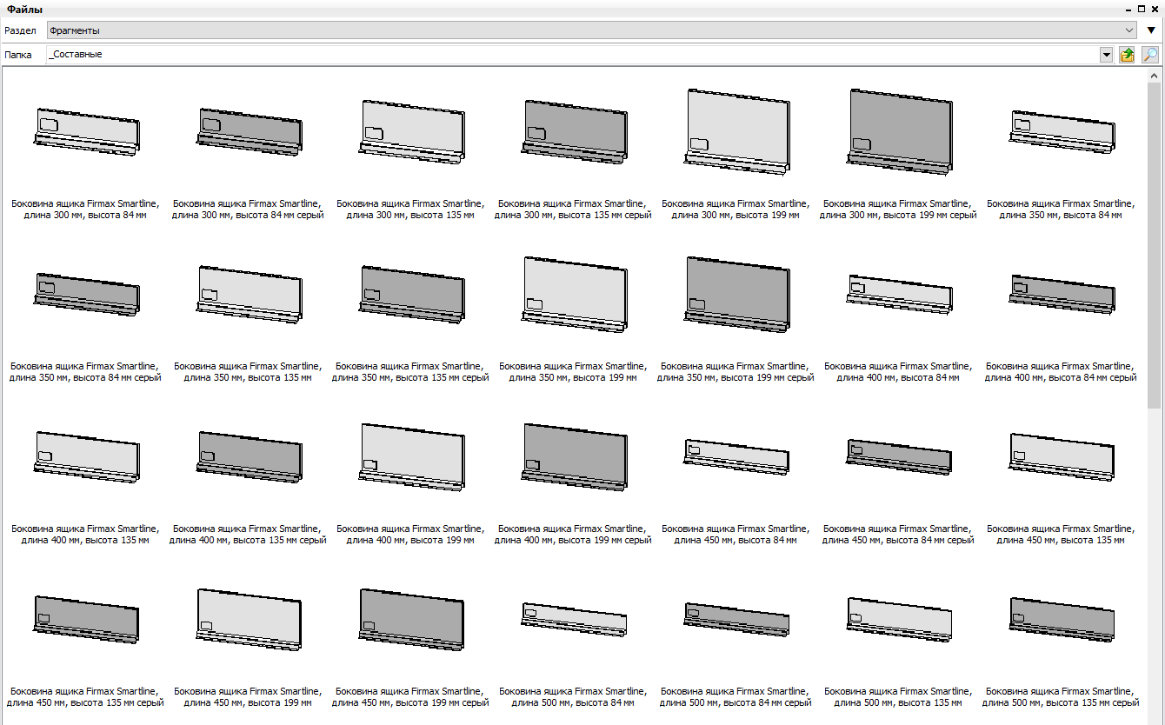Screen dimensions: 1165x725
Task: Click caption 'длина 500 мм, высота 135 мм серый'
Action: point(1061,702)
